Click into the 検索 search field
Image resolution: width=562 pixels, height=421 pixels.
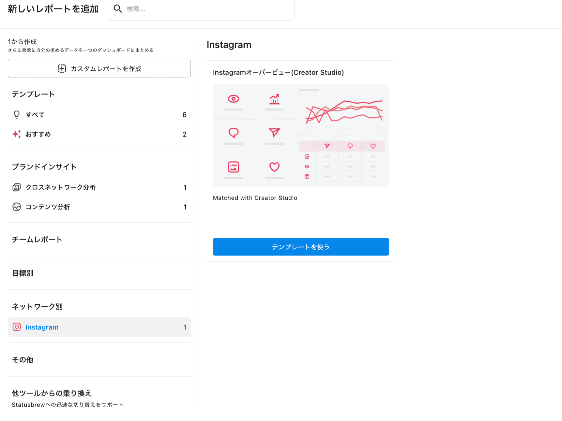pos(205,9)
